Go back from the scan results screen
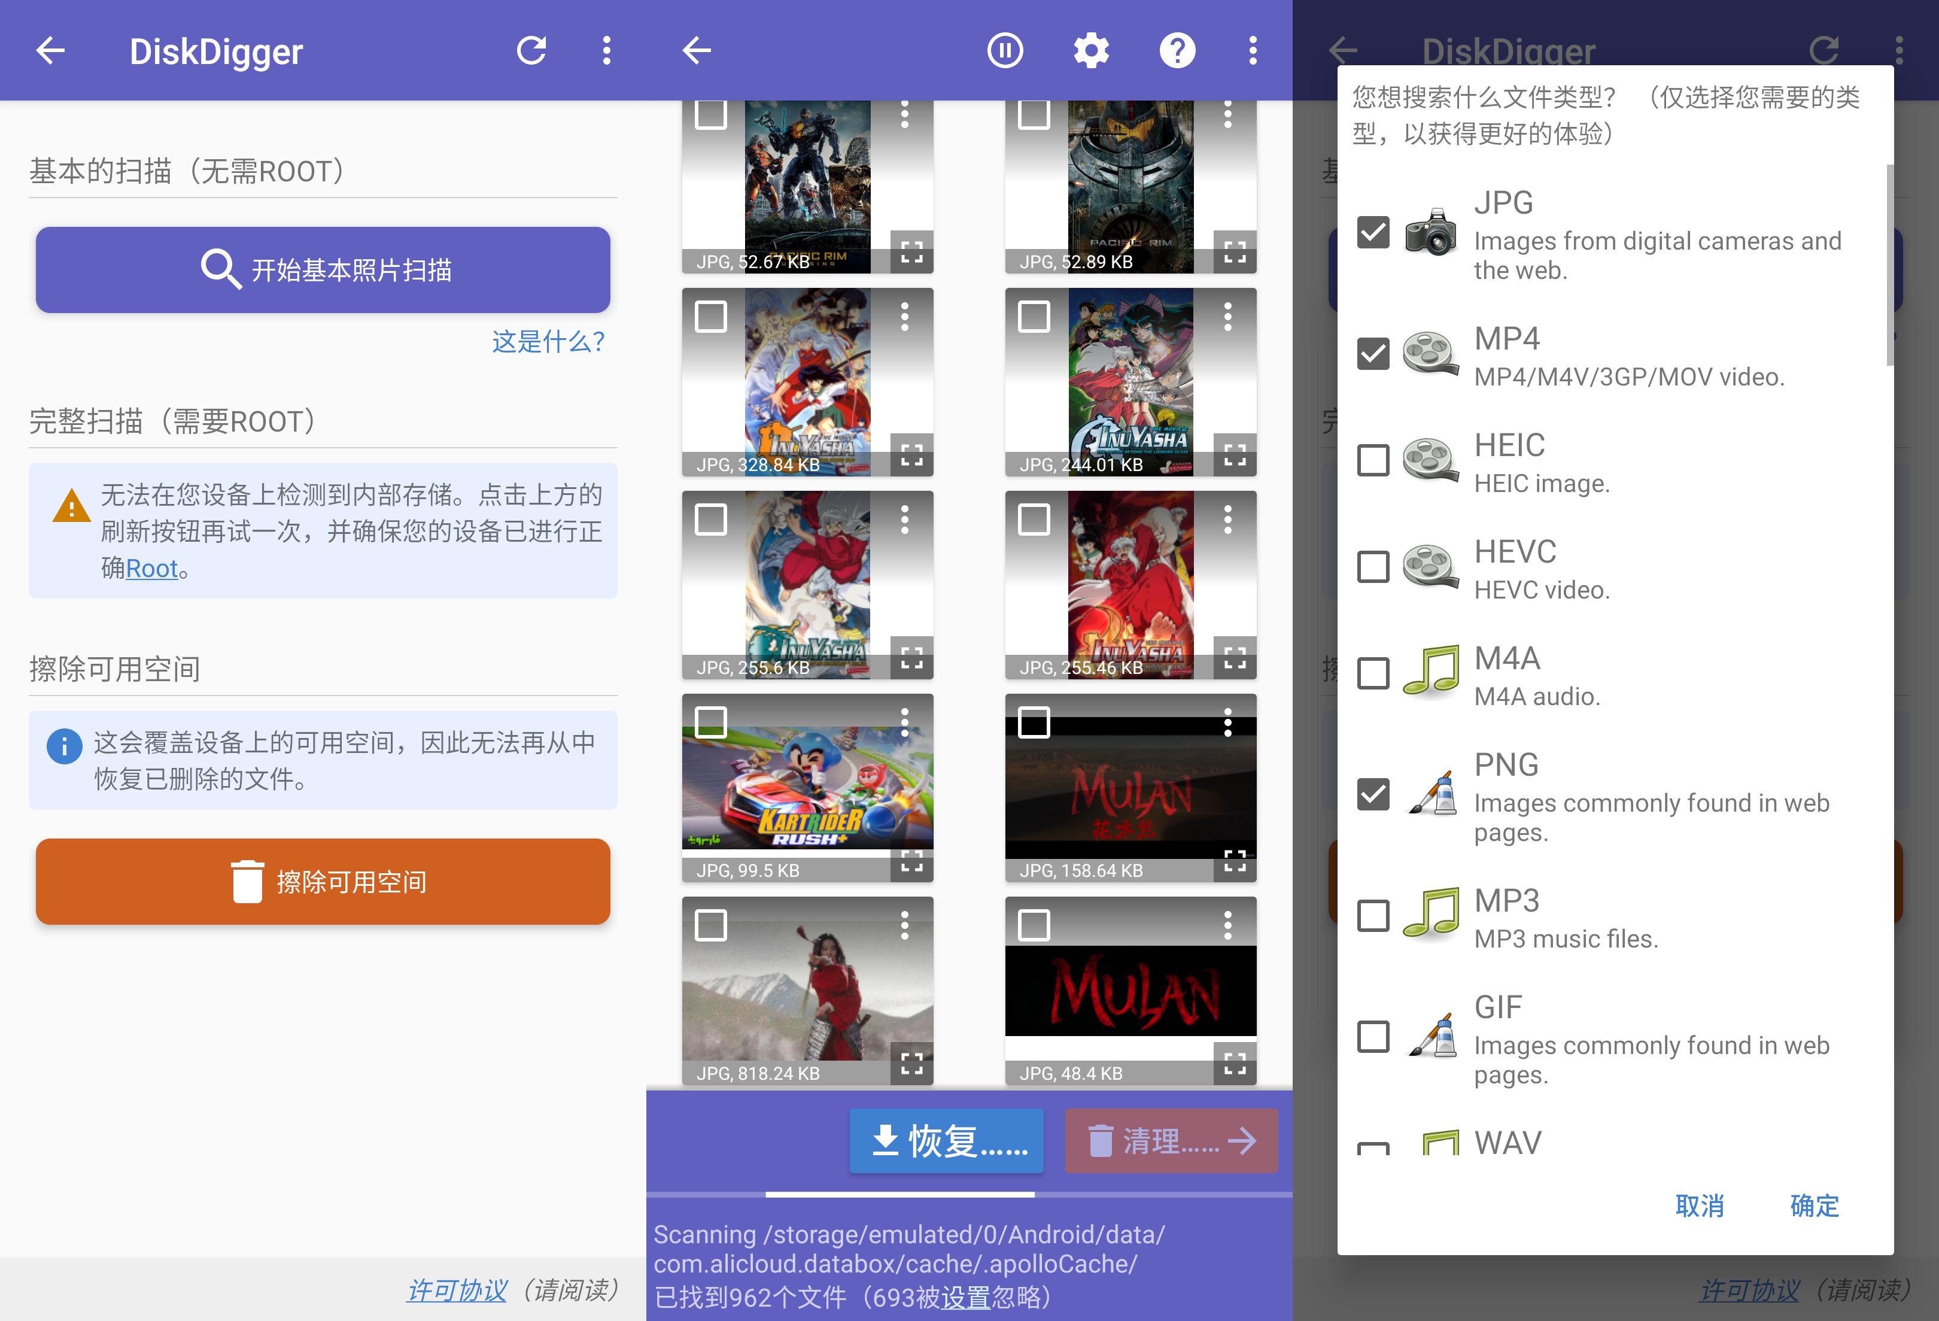Viewport: 1939px width, 1321px height. pyautogui.click(x=697, y=51)
